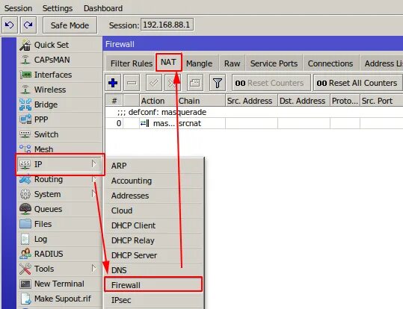Click the Comment rule icon
The height and width of the screenshot is (309, 403).
[195, 83]
